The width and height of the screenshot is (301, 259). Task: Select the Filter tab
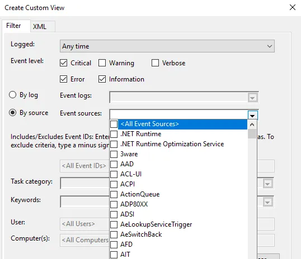16,26
